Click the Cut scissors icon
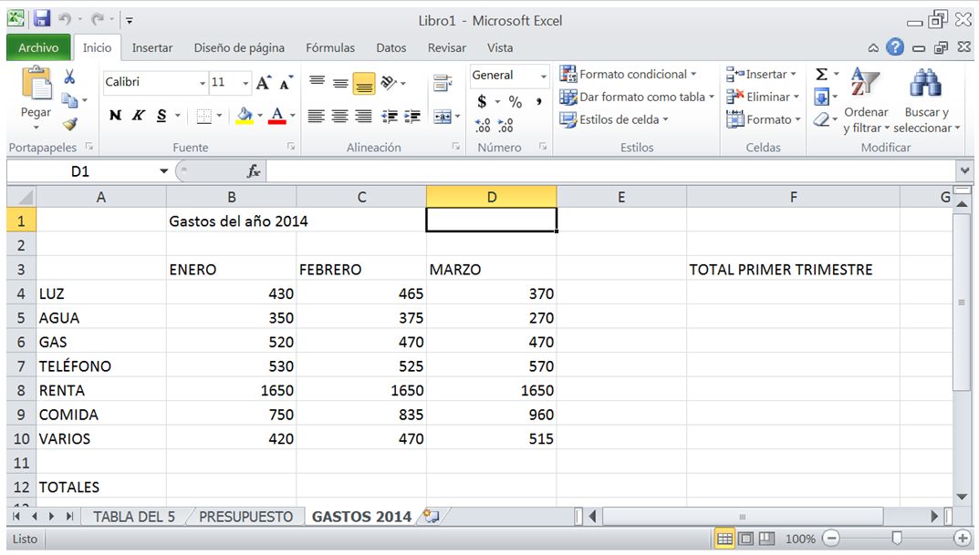The height and width of the screenshot is (555, 979). pyautogui.click(x=69, y=77)
